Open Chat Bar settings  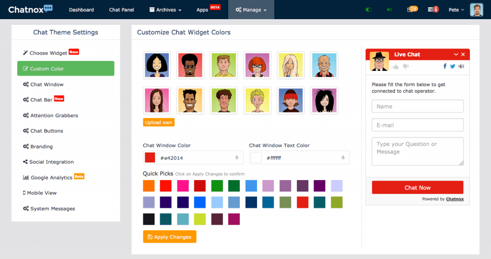pos(43,100)
